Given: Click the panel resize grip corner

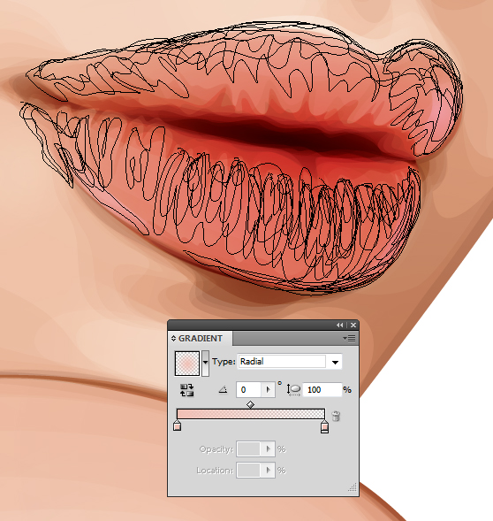Looking at the screenshot, I should [x=353, y=487].
